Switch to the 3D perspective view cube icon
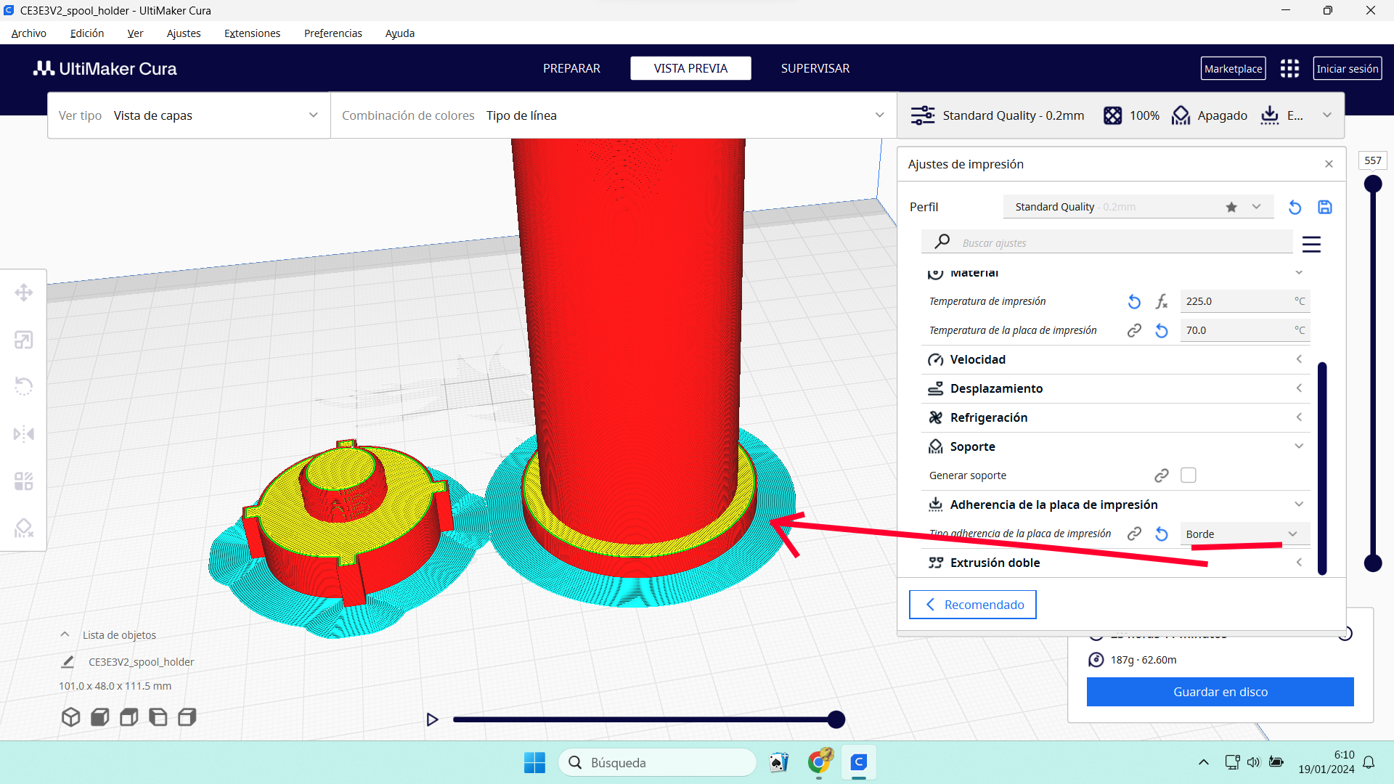Image resolution: width=1394 pixels, height=784 pixels. [x=70, y=717]
